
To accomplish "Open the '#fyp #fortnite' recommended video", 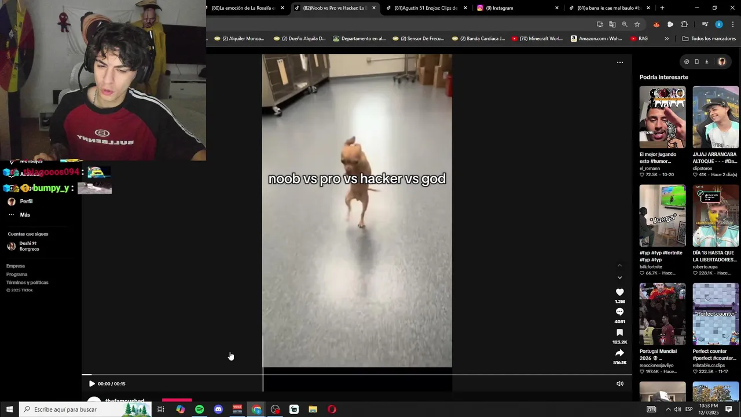I will point(662,216).
